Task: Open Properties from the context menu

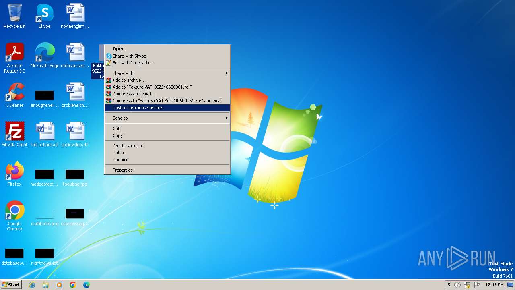Action: click(x=167, y=170)
